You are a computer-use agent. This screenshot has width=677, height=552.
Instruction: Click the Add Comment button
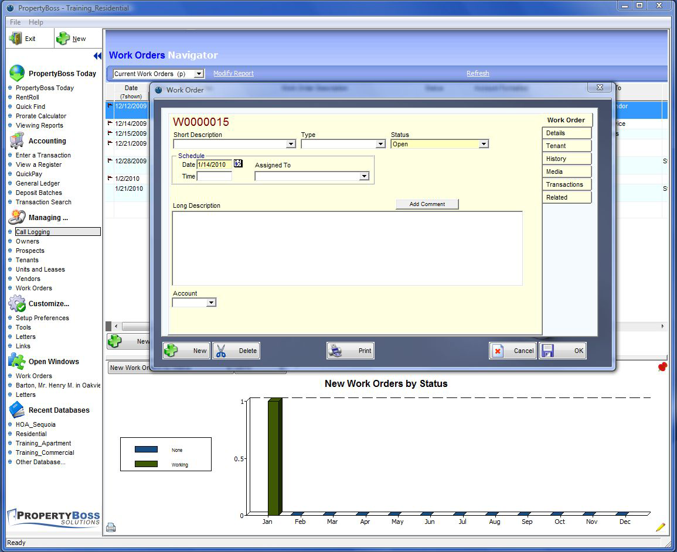point(427,204)
